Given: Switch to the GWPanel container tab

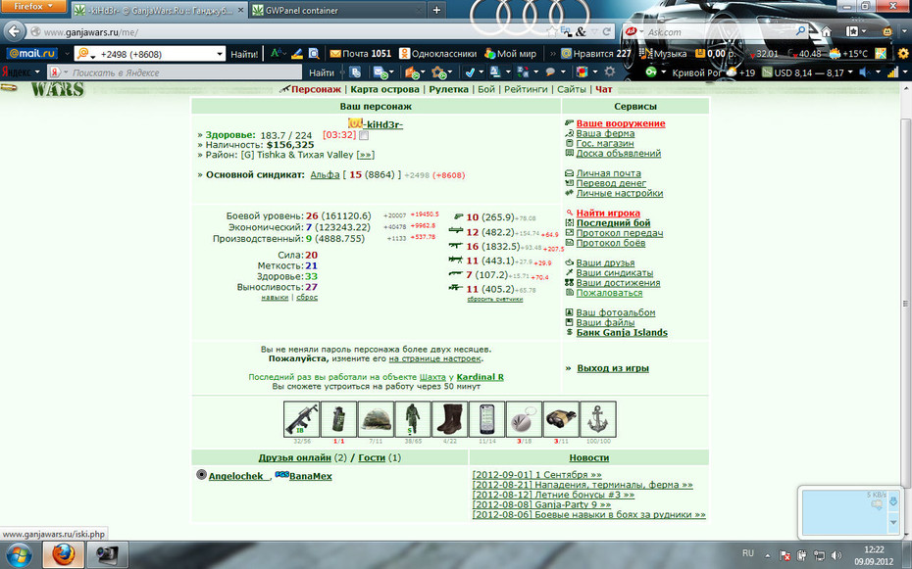Looking at the screenshot, I should pos(336,10).
